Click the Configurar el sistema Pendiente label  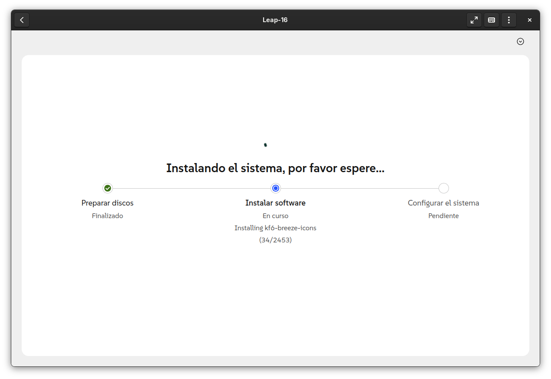[x=443, y=216]
